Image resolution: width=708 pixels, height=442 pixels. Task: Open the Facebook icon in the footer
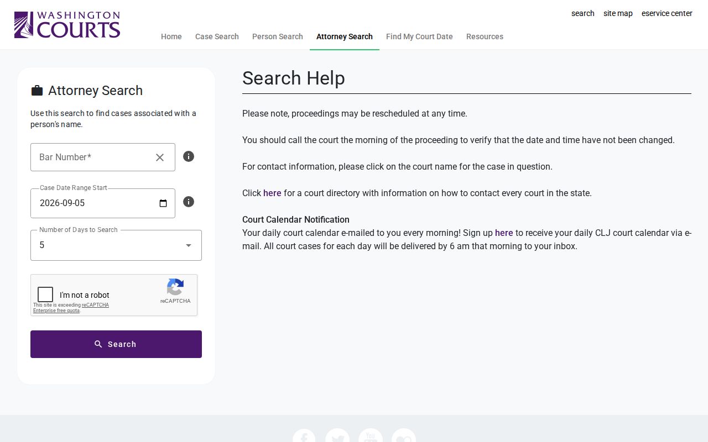click(x=304, y=435)
